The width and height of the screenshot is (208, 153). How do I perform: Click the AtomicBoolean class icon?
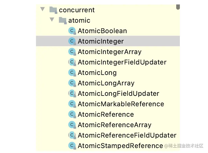pos(72,31)
